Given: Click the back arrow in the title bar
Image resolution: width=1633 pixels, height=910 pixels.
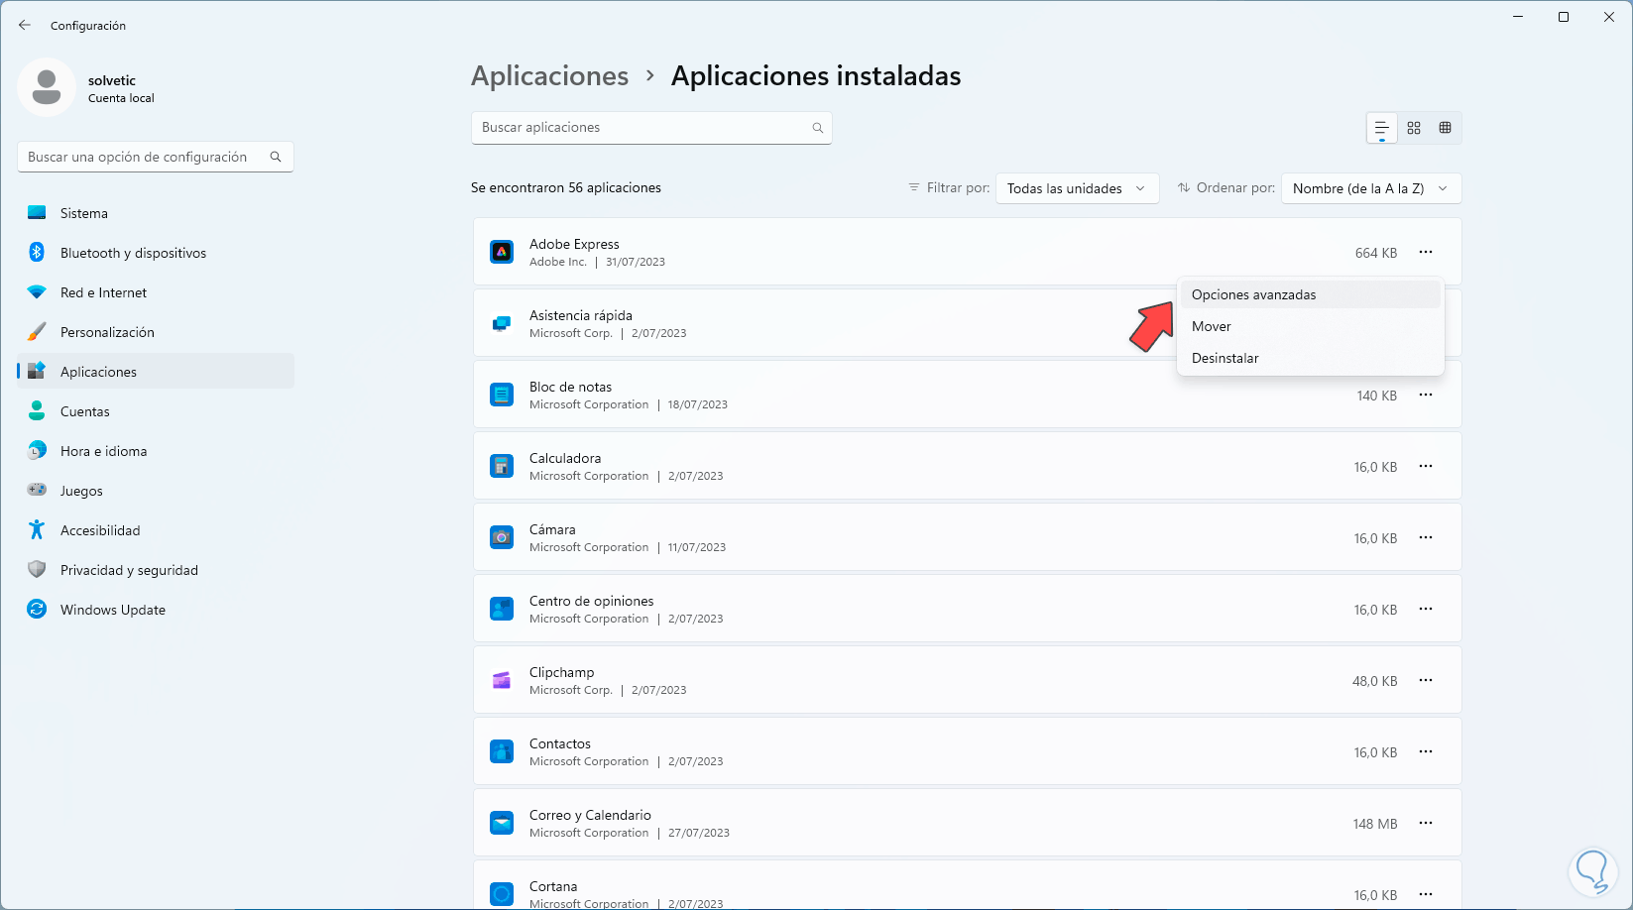Looking at the screenshot, I should click(x=25, y=26).
